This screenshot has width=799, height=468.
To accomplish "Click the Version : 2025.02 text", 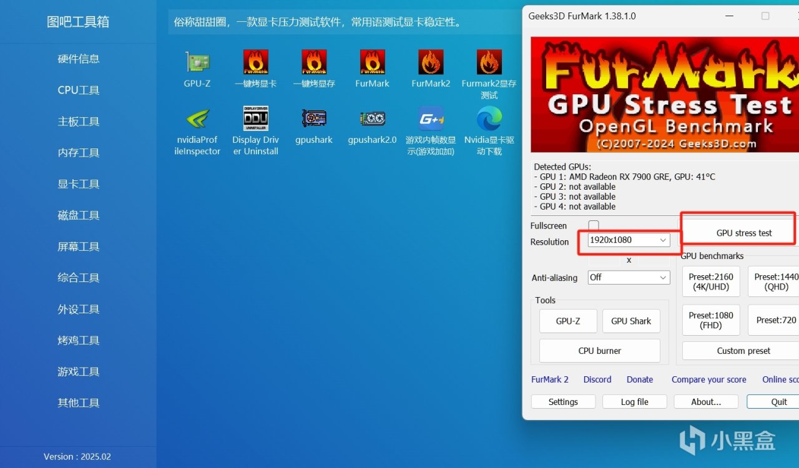I will click(77, 457).
